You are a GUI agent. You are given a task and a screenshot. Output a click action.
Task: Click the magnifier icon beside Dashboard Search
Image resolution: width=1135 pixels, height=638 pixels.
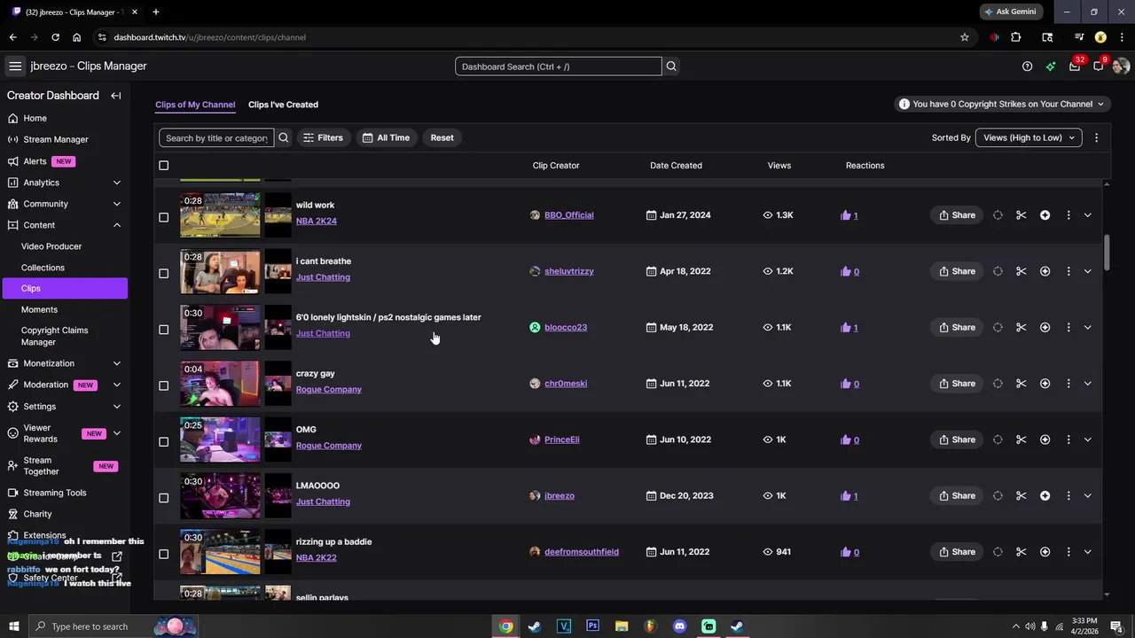(x=671, y=66)
